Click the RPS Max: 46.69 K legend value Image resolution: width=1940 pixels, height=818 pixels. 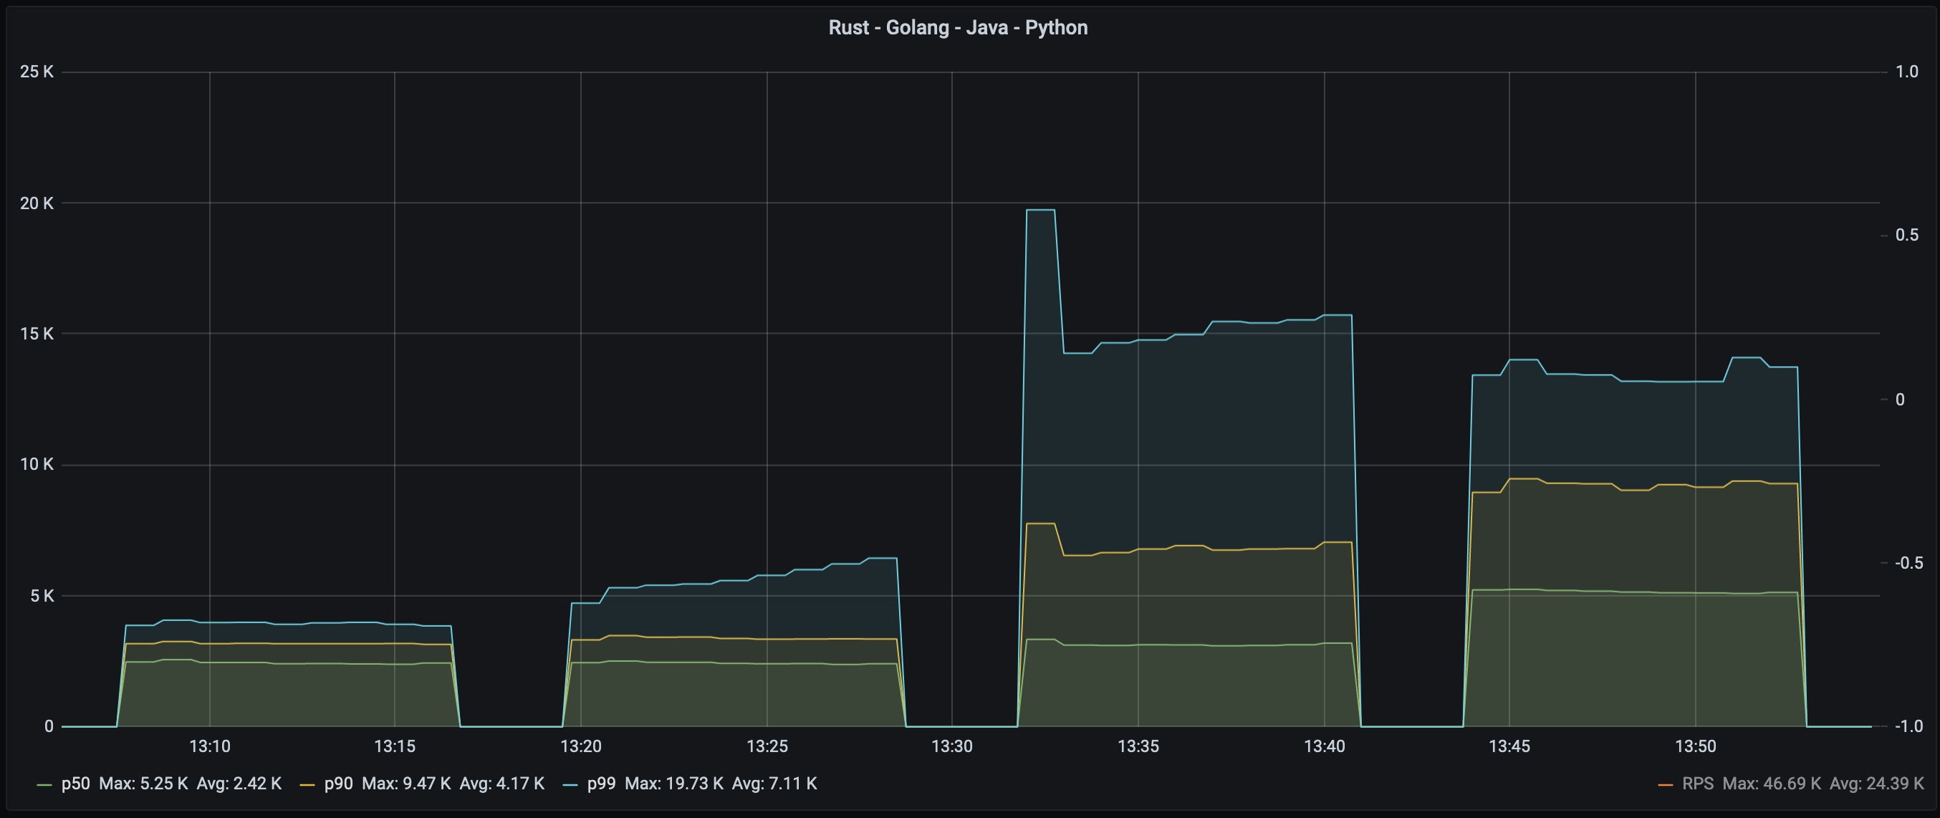pos(1772,784)
